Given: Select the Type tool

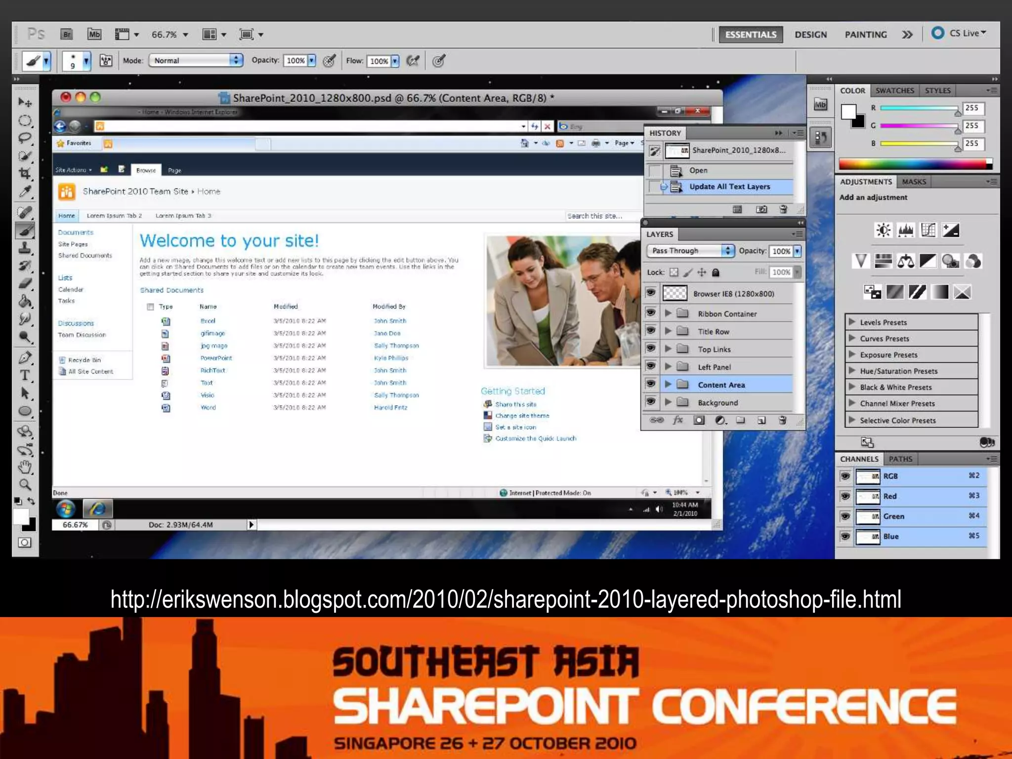Looking at the screenshot, I should coord(25,376).
